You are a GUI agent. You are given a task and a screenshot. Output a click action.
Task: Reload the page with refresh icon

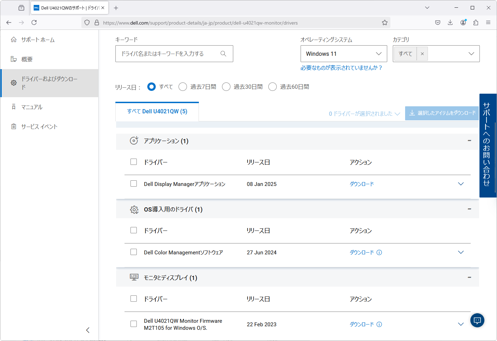tap(34, 22)
